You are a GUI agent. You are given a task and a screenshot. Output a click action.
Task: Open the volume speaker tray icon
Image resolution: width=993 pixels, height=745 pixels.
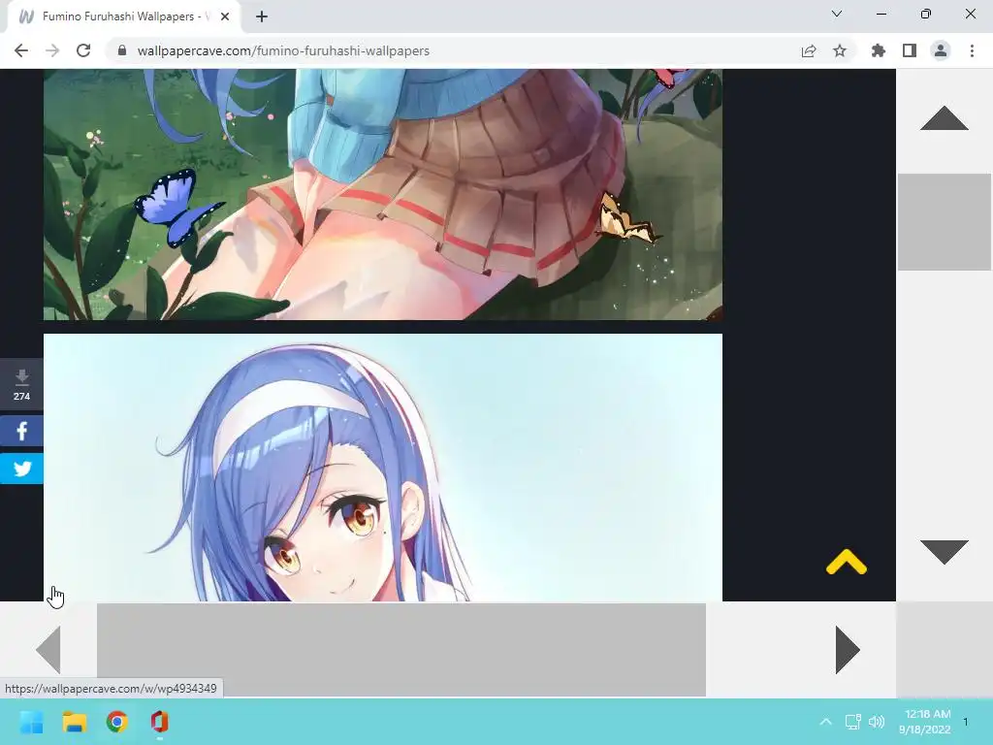tap(877, 722)
